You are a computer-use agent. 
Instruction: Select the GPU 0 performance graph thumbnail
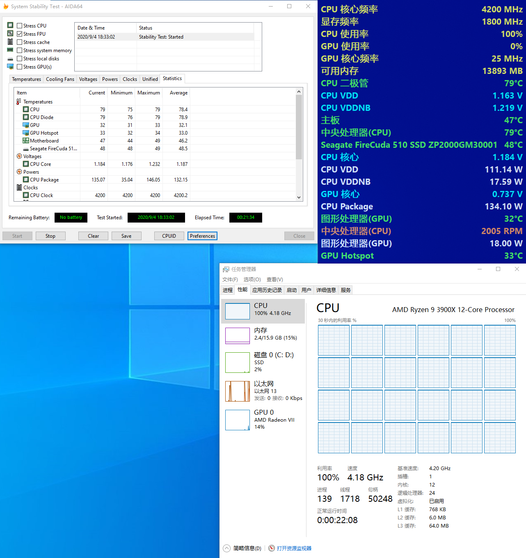[x=238, y=420]
